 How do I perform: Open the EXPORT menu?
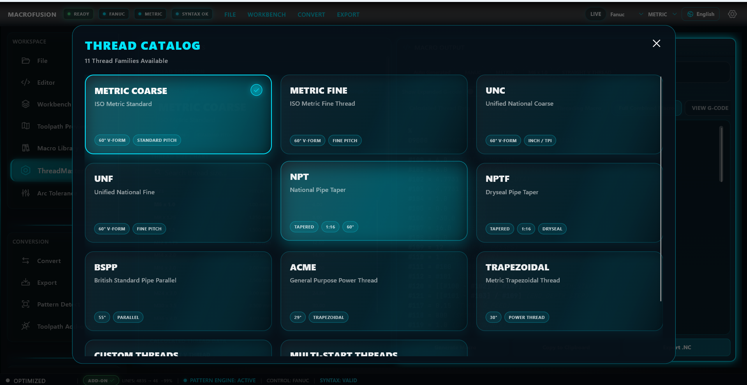(348, 15)
